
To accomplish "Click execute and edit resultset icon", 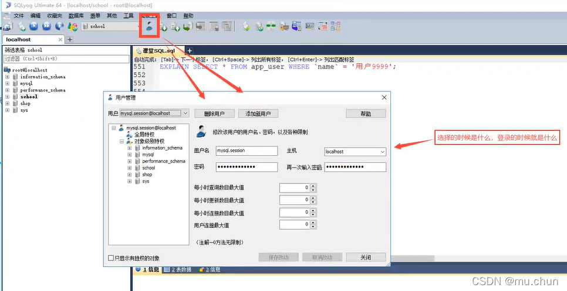I will pos(59,26).
